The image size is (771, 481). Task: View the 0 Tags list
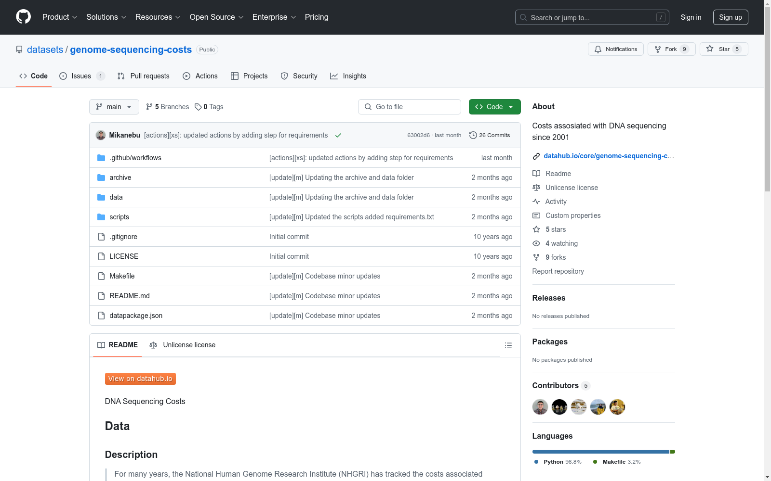[x=209, y=107]
